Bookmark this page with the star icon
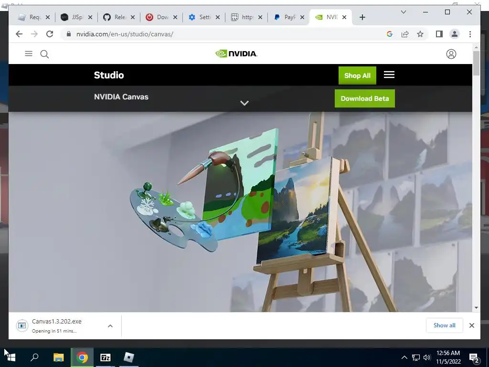The height and width of the screenshot is (367, 489). [420, 34]
